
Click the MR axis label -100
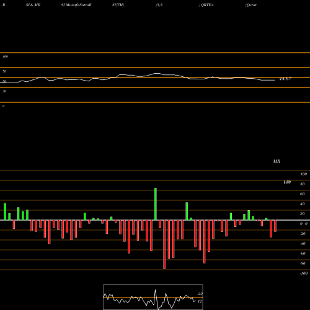click(304, 273)
